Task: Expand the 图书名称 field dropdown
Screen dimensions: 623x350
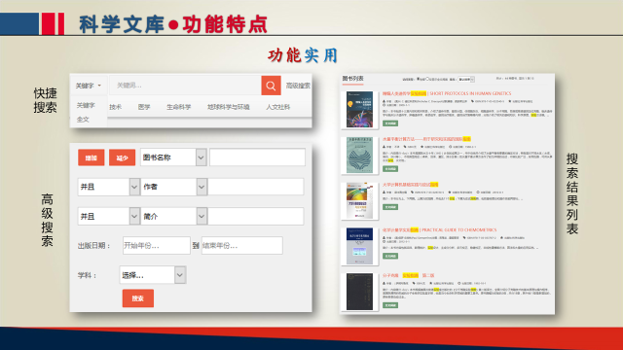Action: [173, 157]
